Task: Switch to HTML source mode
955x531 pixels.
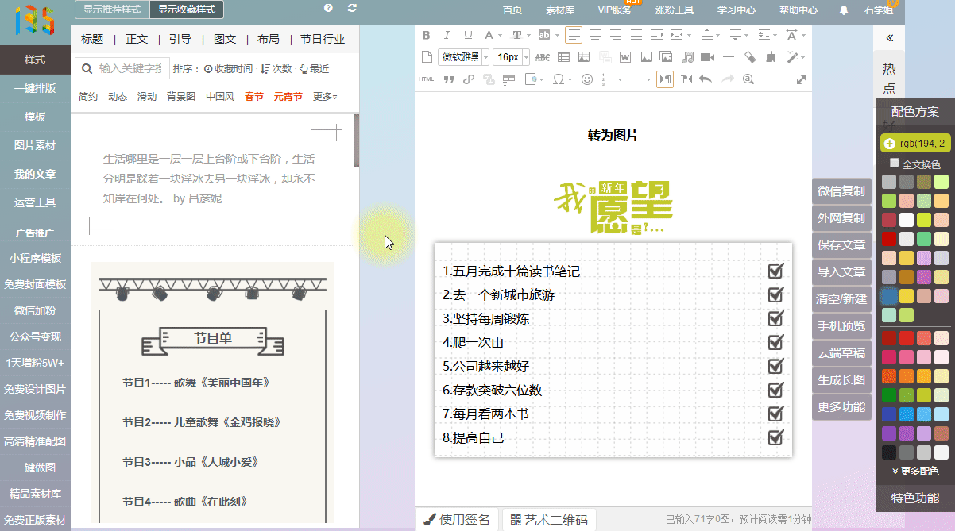Action: [x=427, y=79]
